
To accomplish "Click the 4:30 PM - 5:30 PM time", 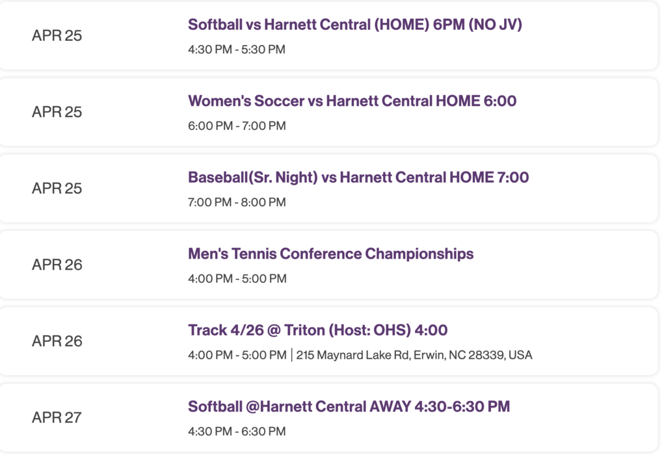I will 237,49.
